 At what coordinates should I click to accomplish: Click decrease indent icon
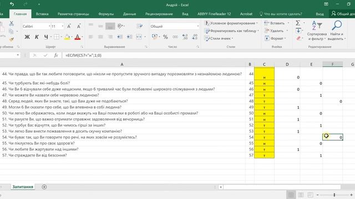120,37
